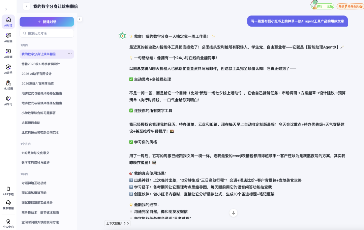This screenshot has height=230, width=364.
Task: Click the bullet 沟通完全自然，像和朋友发微信
Action: click(158, 211)
